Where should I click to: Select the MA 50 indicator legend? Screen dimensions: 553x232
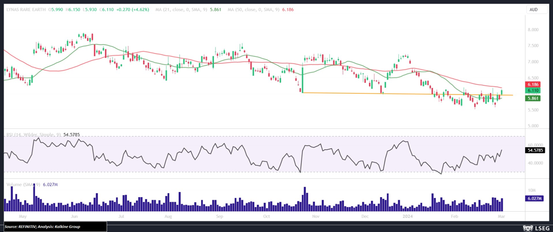click(261, 10)
